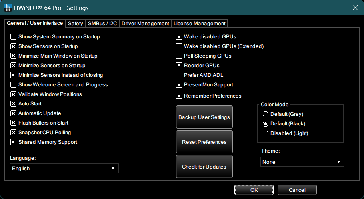
Task: Open the SMBus / I2C tab
Action: [x=102, y=24]
